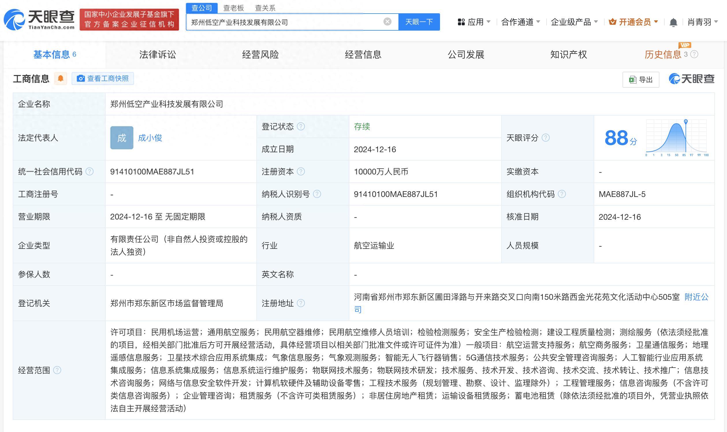Click the alert bell next to 工商信息
Image resolution: width=727 pixels, height=432 pixels.
pyautogui.click(x=61, y=79)
